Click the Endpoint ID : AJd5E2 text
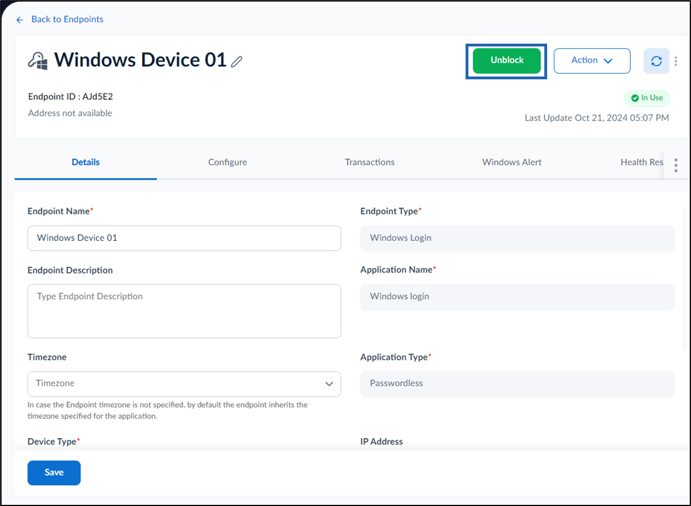The height and width of the screenshot is (506, 691). (x=70, y=97)
